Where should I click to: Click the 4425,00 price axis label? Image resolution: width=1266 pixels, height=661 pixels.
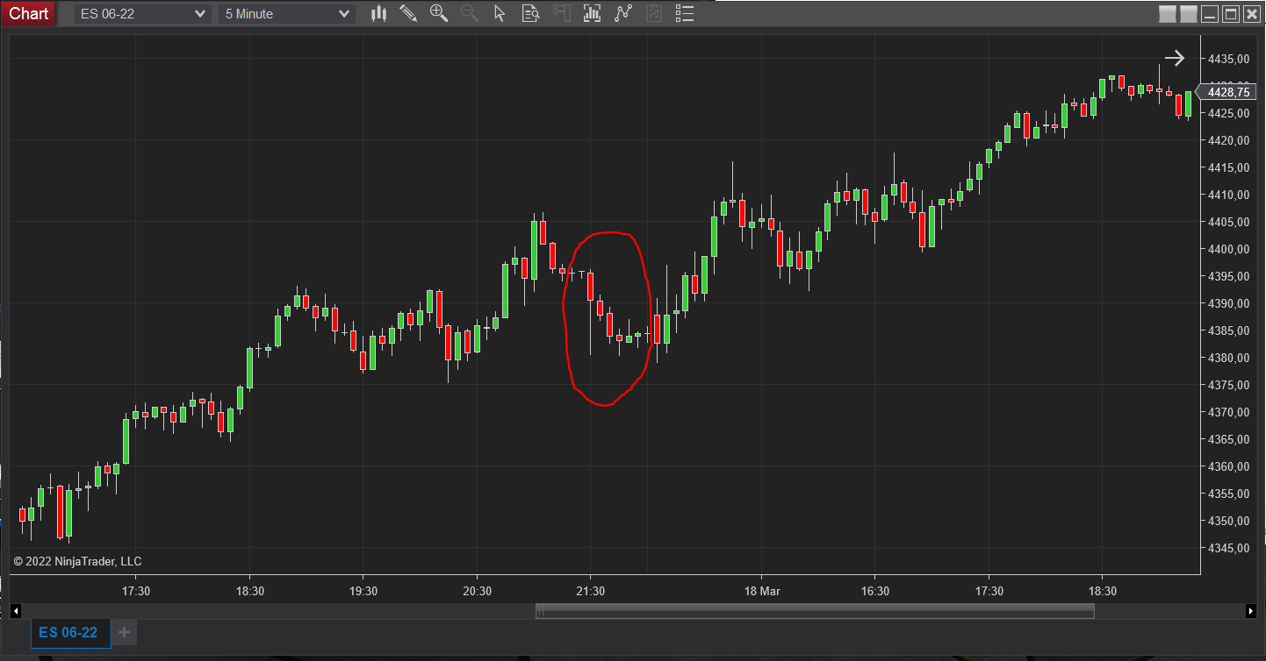click(1228, 113)
